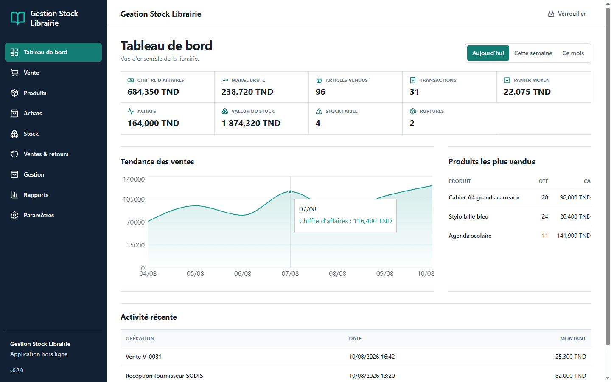Viewport: 611px width, 382px height.
Task: Click the Tableau de bord grid icon
Action: click(14, 52)
